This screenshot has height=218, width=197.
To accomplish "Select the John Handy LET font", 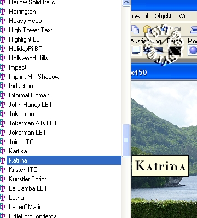I will point(30,105).
